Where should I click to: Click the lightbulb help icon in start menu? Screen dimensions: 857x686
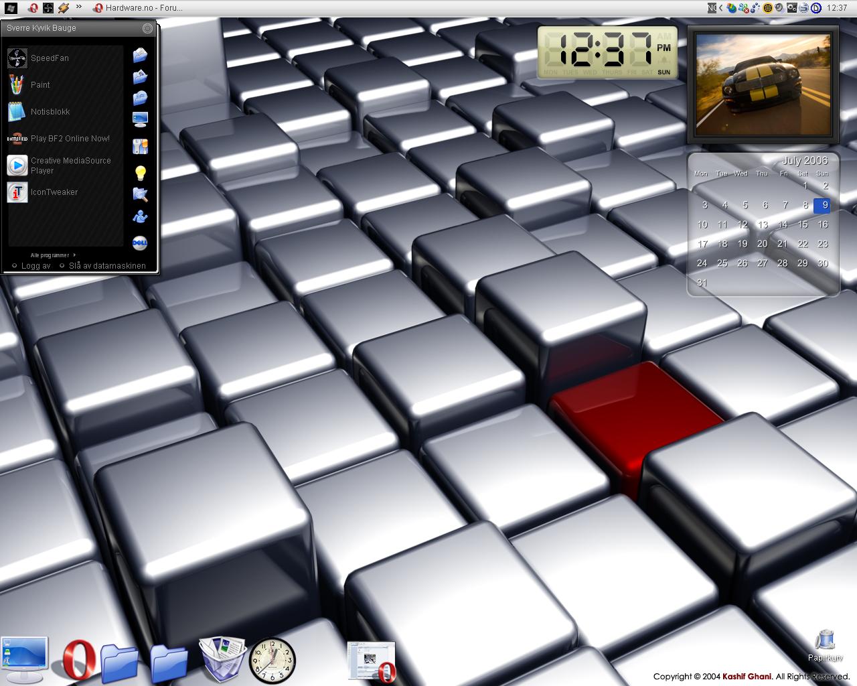[x=140, y=173]
